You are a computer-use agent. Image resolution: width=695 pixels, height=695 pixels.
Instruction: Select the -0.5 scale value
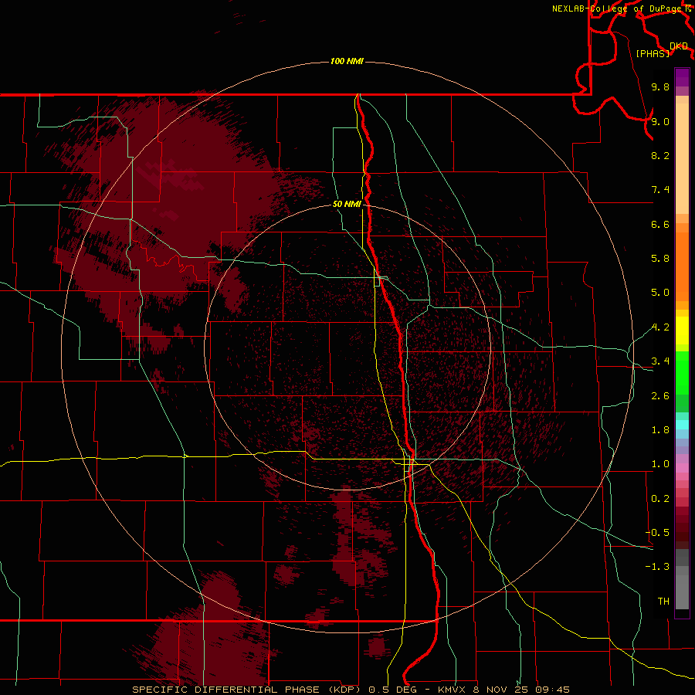(657, 533)
